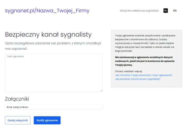Screen dimensions: 187x130
Task: Select the Brak załączników attachments field
Action: 54,107
